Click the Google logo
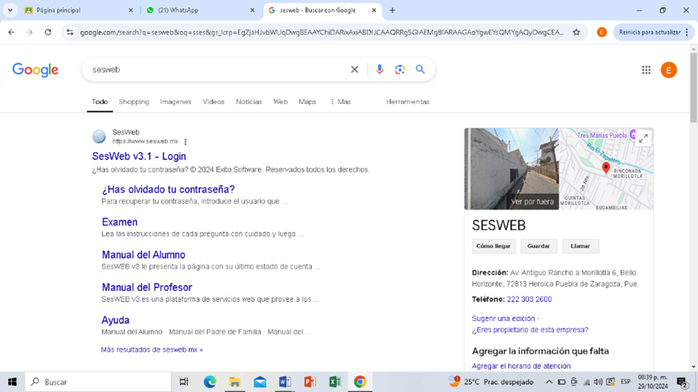 (x=36, y=69)
